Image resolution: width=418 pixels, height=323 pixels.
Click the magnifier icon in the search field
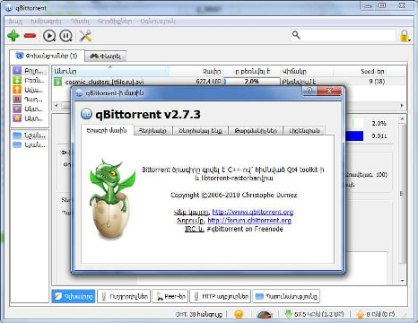(296, 35)
